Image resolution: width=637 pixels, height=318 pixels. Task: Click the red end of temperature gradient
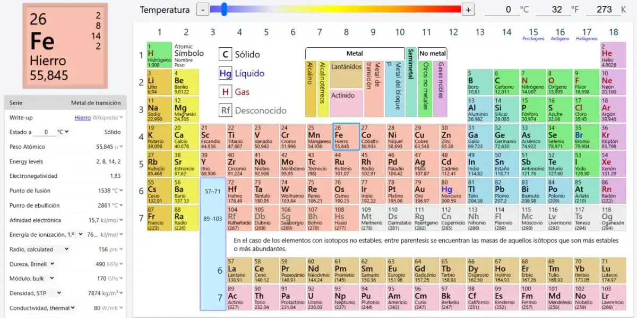(454, 9)
